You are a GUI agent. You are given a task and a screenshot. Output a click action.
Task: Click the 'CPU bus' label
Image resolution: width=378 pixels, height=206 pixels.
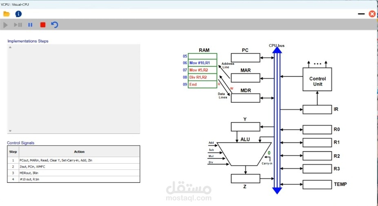tap(276, 45)
